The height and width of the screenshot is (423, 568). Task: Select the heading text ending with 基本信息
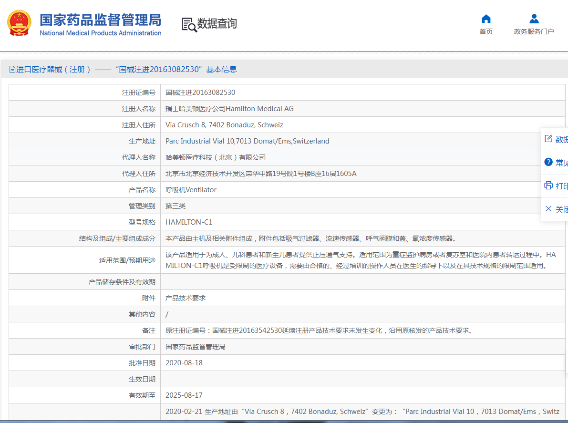click(x=126, y=69)
